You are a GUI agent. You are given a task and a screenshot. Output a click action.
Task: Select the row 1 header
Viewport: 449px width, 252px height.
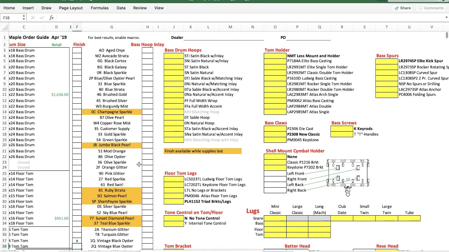click(4, 37)
